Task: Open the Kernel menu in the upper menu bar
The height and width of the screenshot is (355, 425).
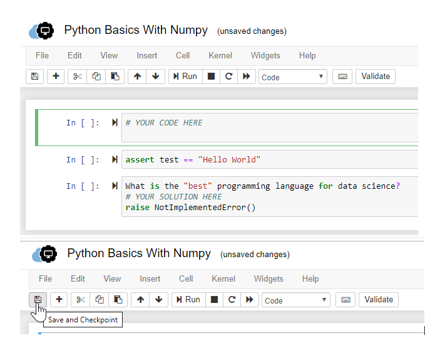Action: [220, 56]
